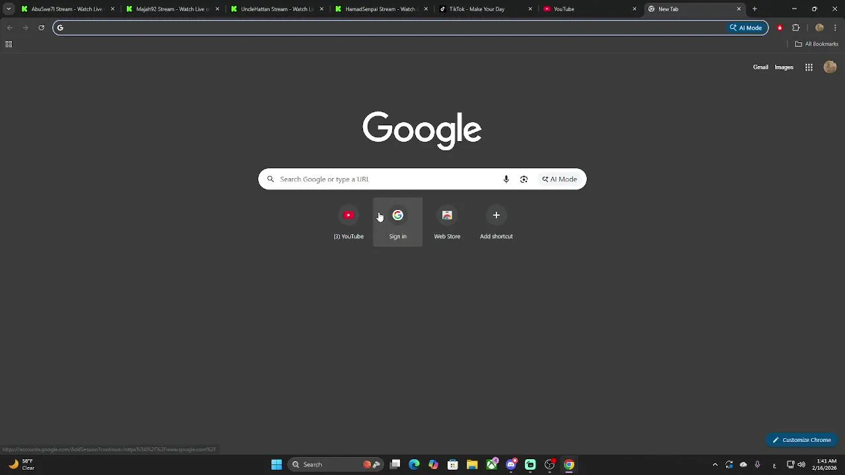Open the Chrome profile avatar in toolbar
Screen dimensions: 845x475
pos(819,28)
